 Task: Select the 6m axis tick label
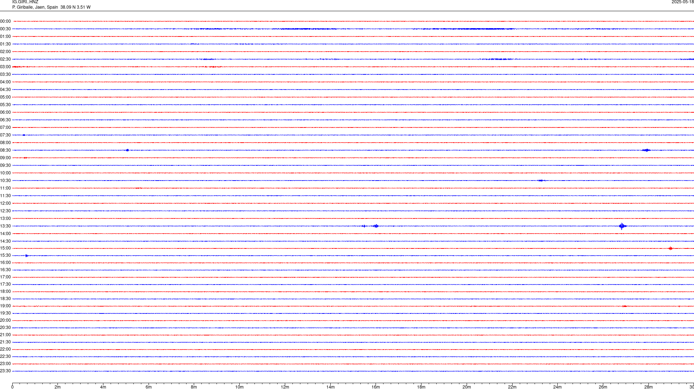point(149,387)
